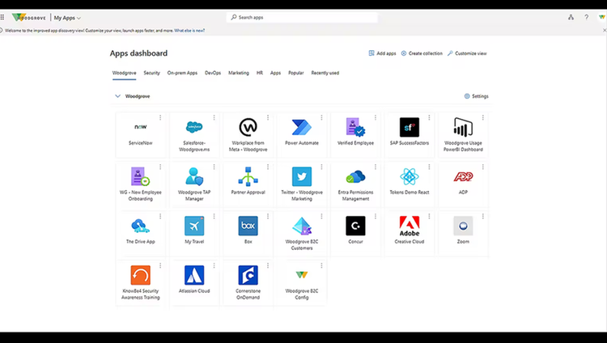The width and height of the screenshot is (607, 343).
Task: Go to the HR tab
Action: click(260, 73)
